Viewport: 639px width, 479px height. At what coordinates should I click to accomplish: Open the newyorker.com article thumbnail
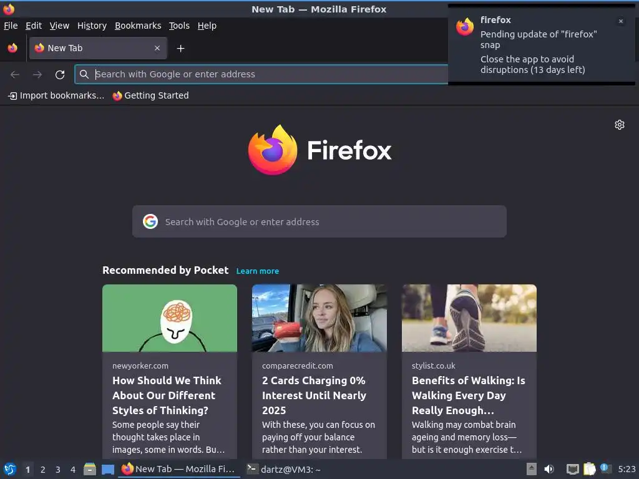click(x=170, y=318)
